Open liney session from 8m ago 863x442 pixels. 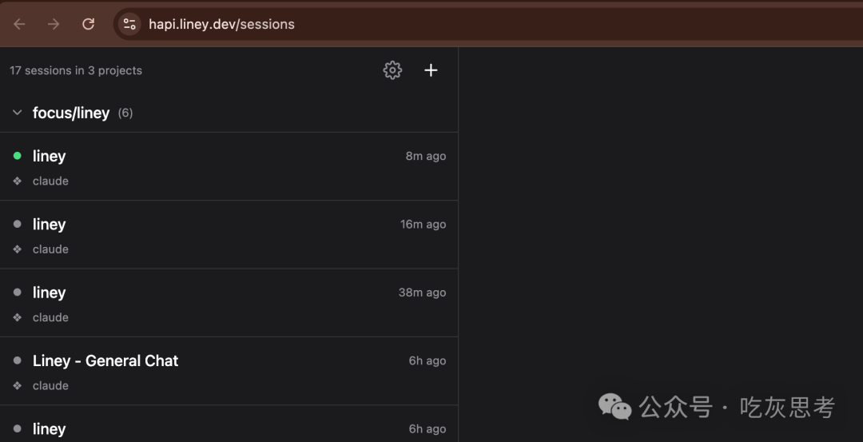[229, 167]
